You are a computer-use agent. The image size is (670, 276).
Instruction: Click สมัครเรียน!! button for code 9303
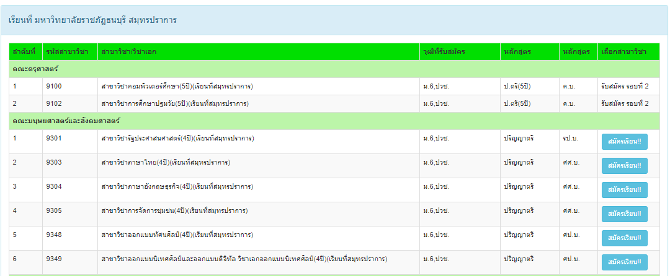click(x=624, y=166)
